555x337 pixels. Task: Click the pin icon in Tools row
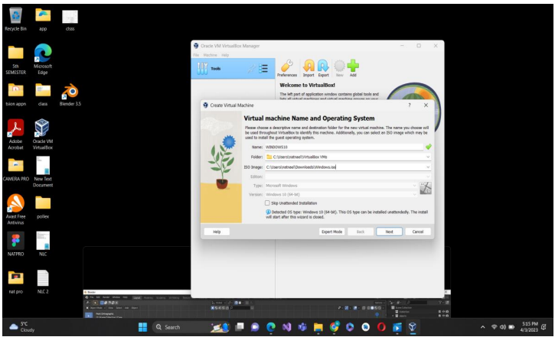click(251, 69)
